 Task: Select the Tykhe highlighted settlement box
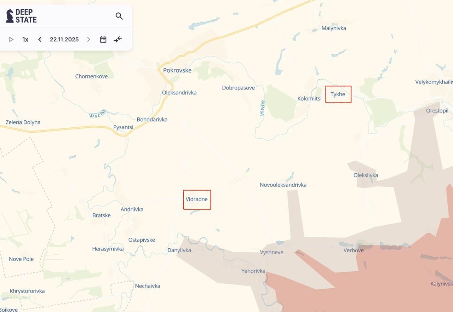[x=338, y=94]
